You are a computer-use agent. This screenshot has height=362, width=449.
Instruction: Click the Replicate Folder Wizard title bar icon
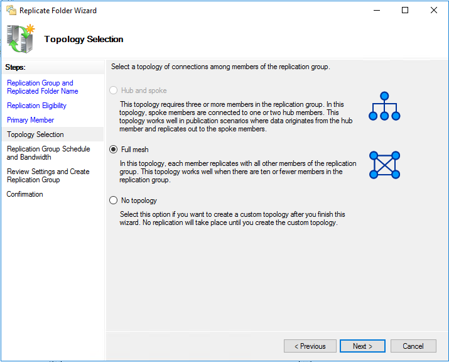point(11,10)
